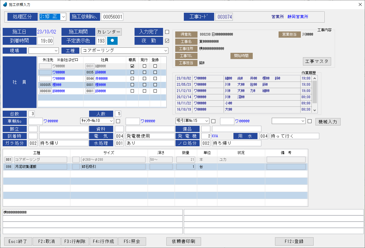Open the 機械入力 button

328,122
